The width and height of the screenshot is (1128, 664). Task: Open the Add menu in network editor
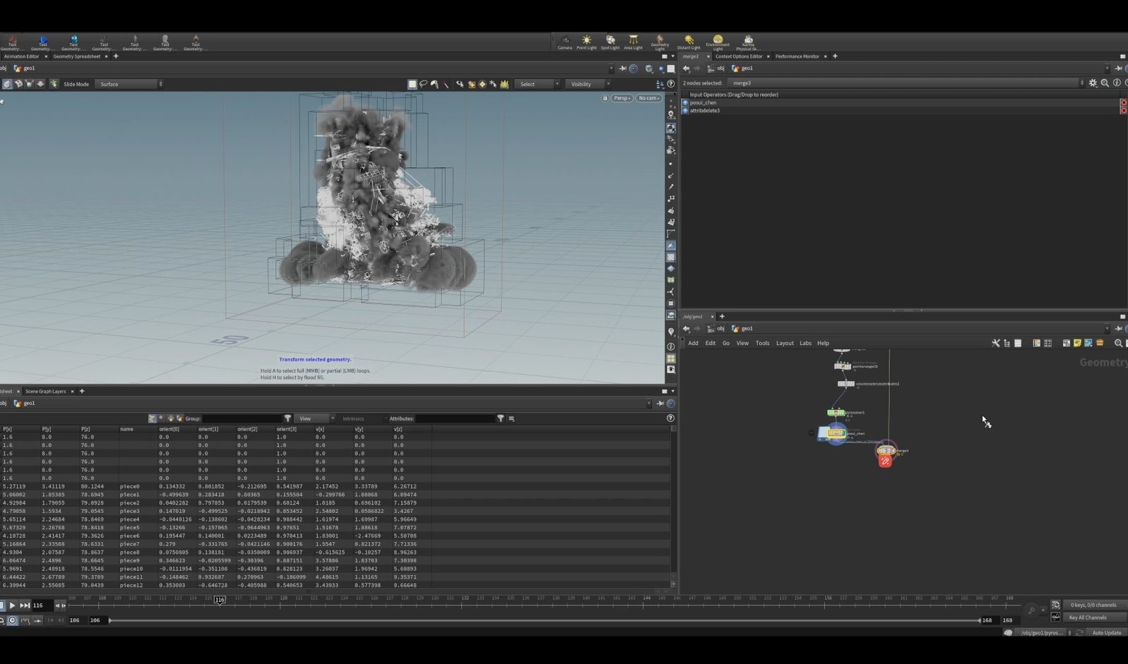[x=693, y=343]
